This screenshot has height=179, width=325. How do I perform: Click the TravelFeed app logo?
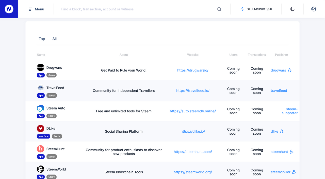click(x=40, y=88)
